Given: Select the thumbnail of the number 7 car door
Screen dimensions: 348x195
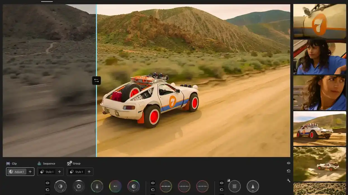Looking at the screenshot, I should [319, 21].
